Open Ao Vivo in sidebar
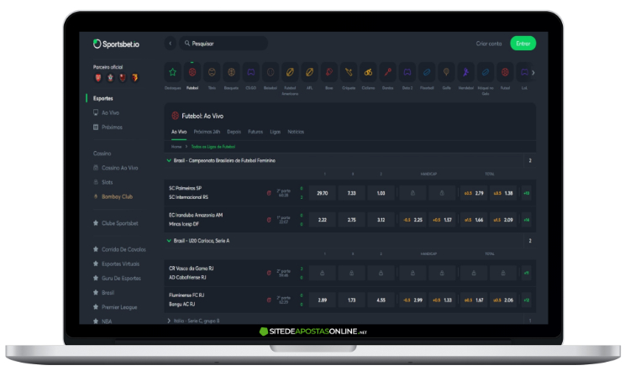Image resolution: width=630 pixels, height=376 pixels. click(x=107, y=112)
